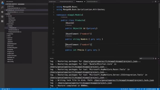
Task: Open the underlined project.json link after 'Razor.Tools'
Action: click(77, 72)
